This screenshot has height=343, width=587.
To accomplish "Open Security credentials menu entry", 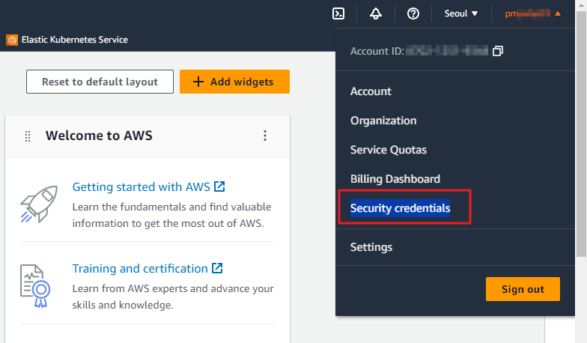I will coord(400,208).
